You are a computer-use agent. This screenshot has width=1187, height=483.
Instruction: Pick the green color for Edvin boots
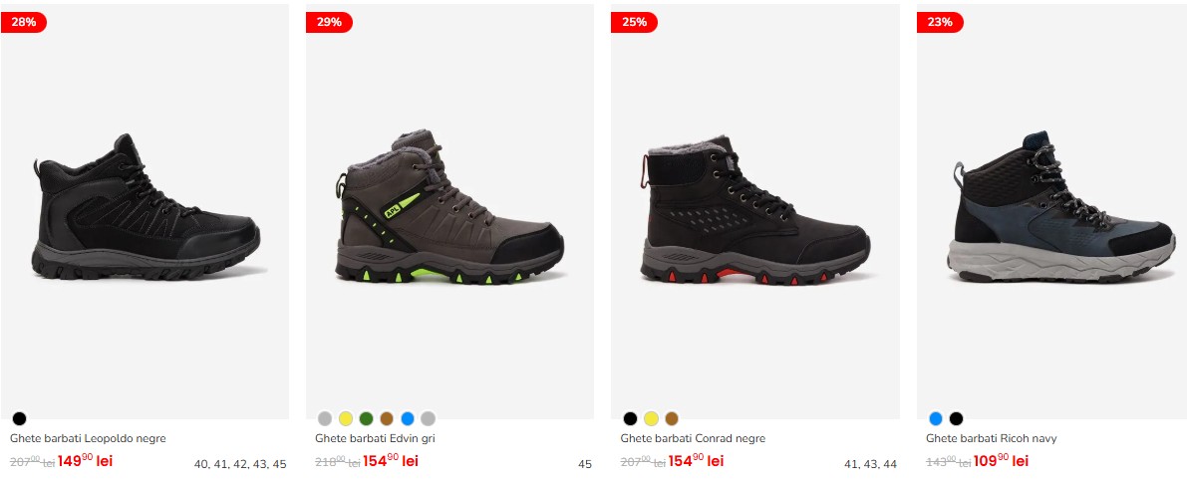367,418
